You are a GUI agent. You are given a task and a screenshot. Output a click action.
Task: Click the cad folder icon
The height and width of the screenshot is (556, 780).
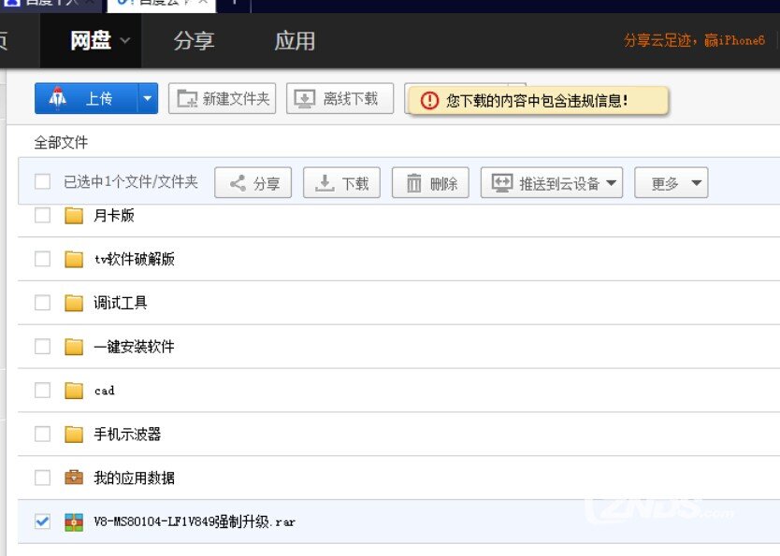point(74,390)
